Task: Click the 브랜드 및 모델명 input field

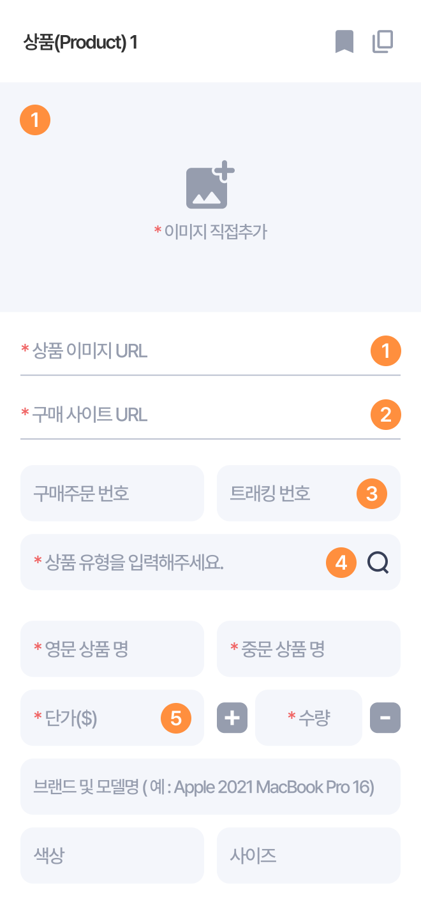Action: tap(211, 787)
